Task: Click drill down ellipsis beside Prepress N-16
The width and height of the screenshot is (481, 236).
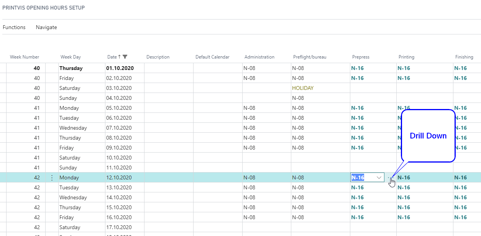Action: point(390,177)
